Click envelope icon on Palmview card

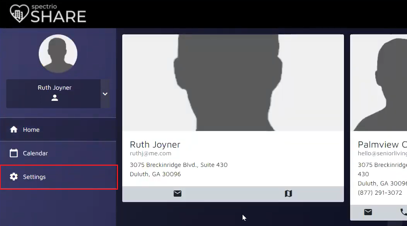coord(368,212)
